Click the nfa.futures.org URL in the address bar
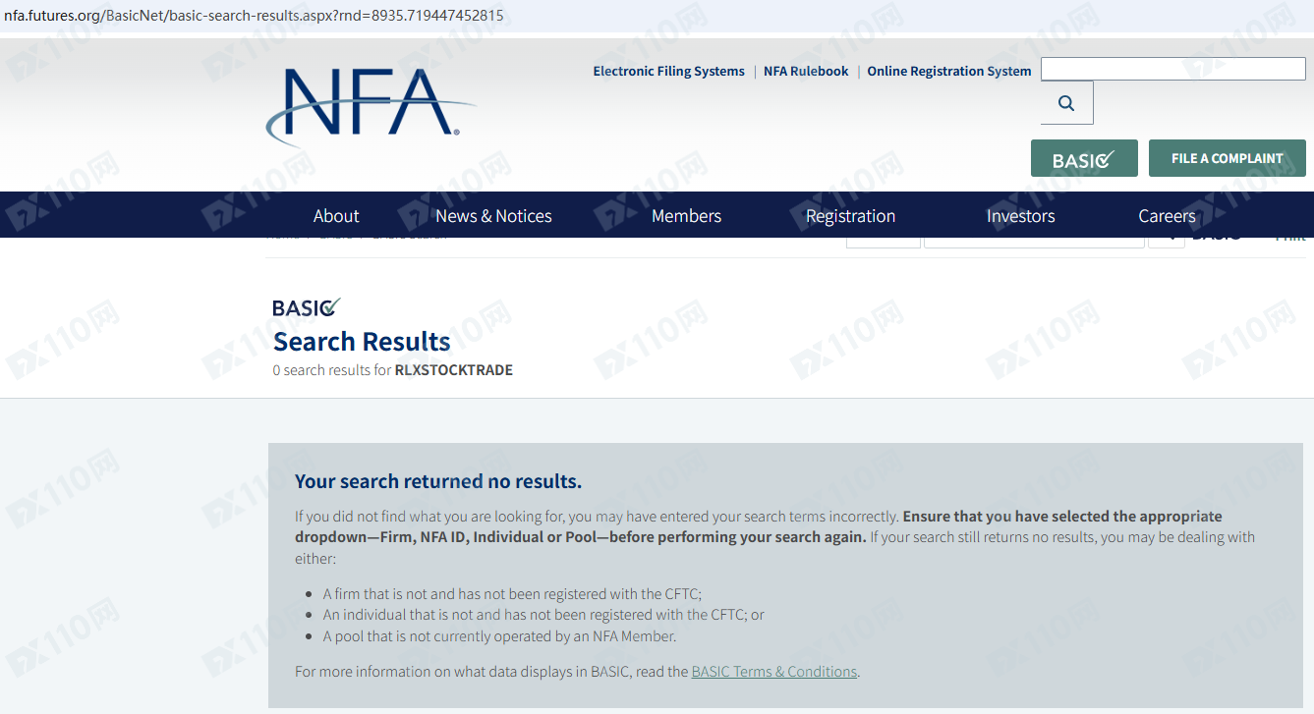The image size is (1314, 714). click(x=254, y=16)
